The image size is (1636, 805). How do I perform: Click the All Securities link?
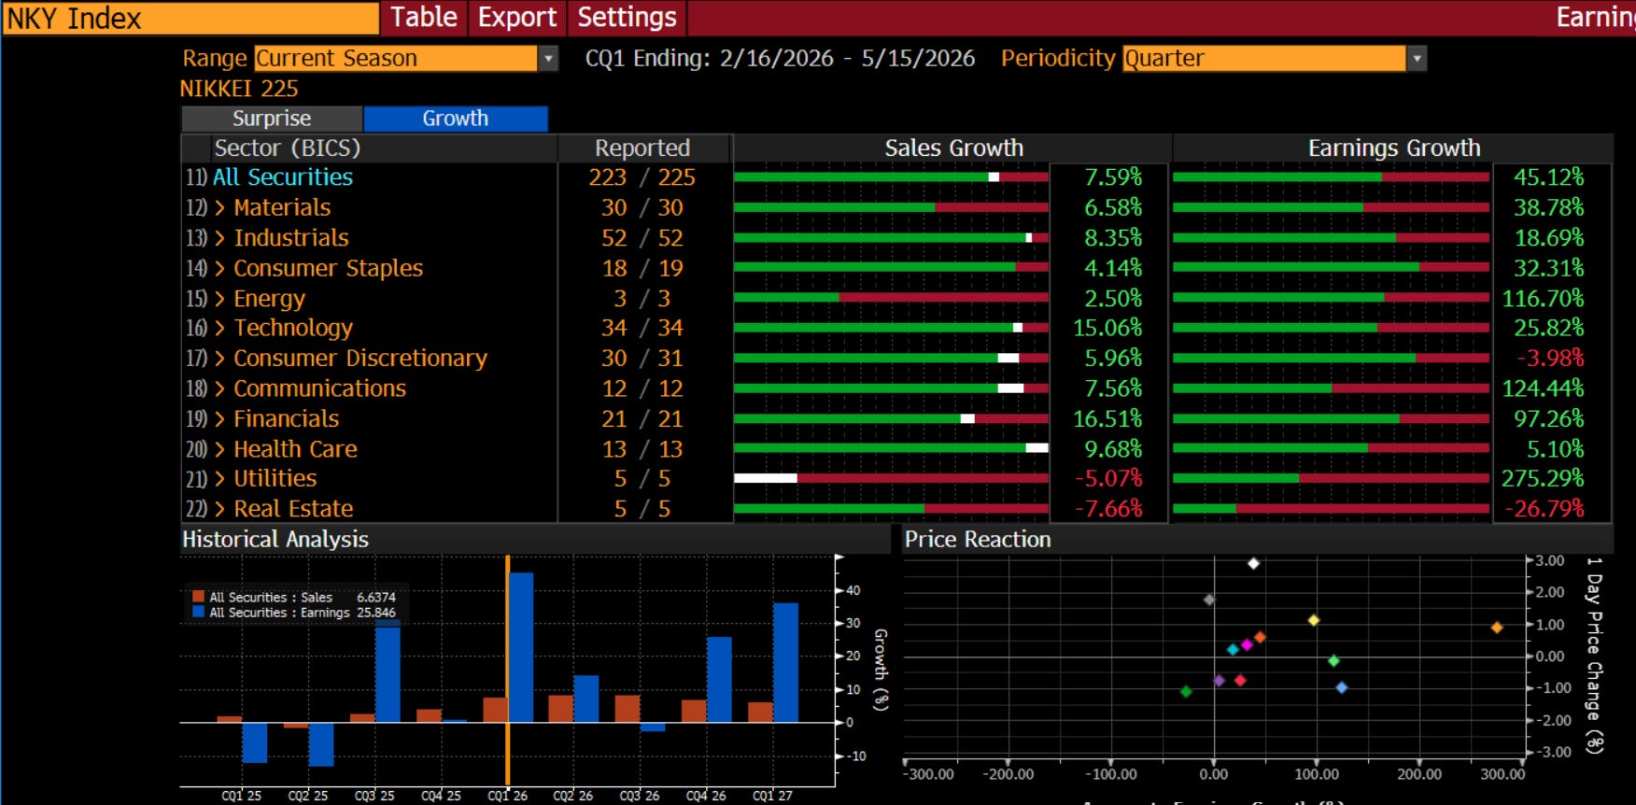point(283,177)
